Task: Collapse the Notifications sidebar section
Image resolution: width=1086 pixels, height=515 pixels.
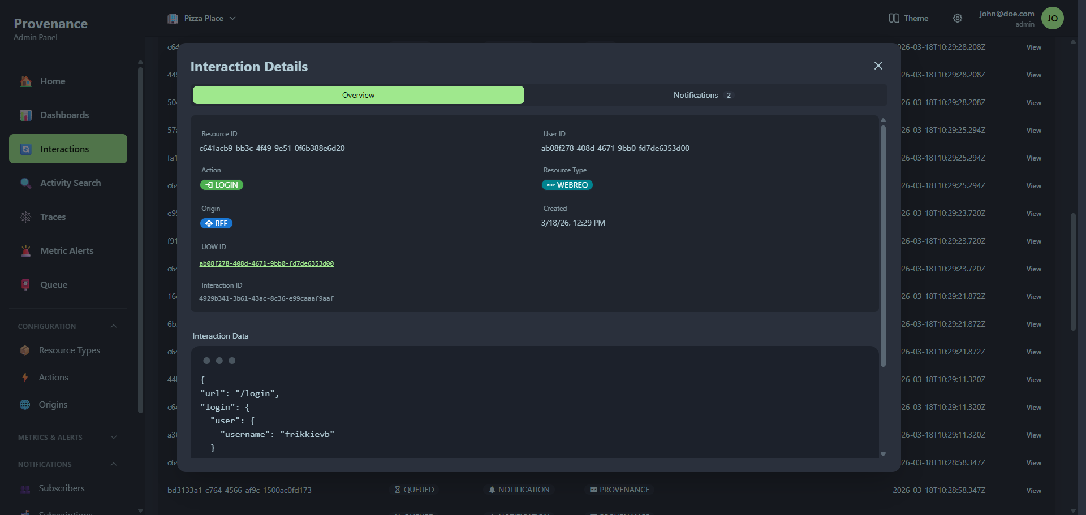Action: point(114,464)
